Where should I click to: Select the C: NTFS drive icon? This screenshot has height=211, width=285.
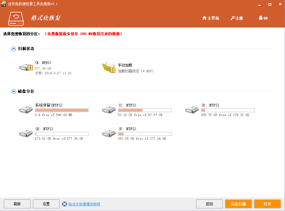pyautogui.click(x=109, y=110)
